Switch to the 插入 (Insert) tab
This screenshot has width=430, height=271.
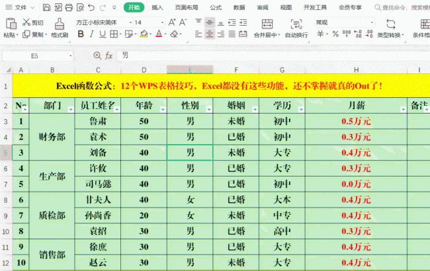[x=157, y=7]
